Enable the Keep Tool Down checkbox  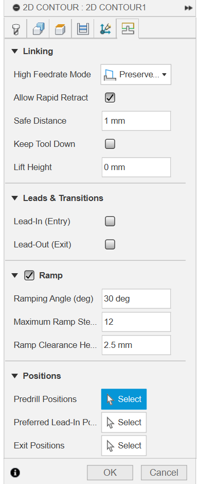coord(110,144)
